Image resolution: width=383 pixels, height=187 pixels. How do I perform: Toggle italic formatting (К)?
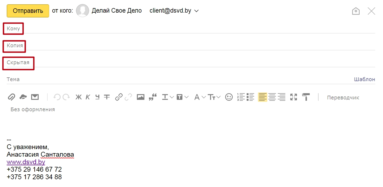click(88, 97)
